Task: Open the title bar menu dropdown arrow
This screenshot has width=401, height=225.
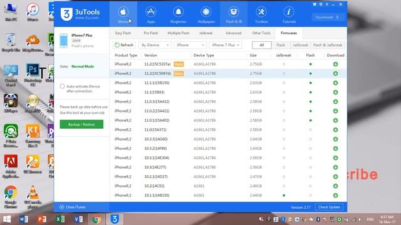Action: click(327, 4)
